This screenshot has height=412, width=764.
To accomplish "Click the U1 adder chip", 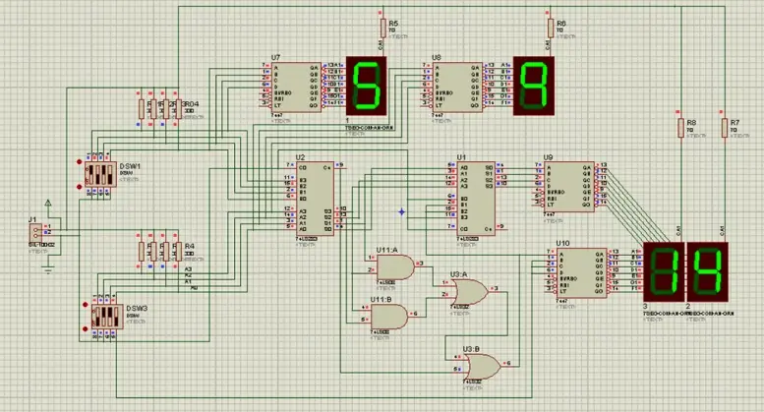I will 476,199.
